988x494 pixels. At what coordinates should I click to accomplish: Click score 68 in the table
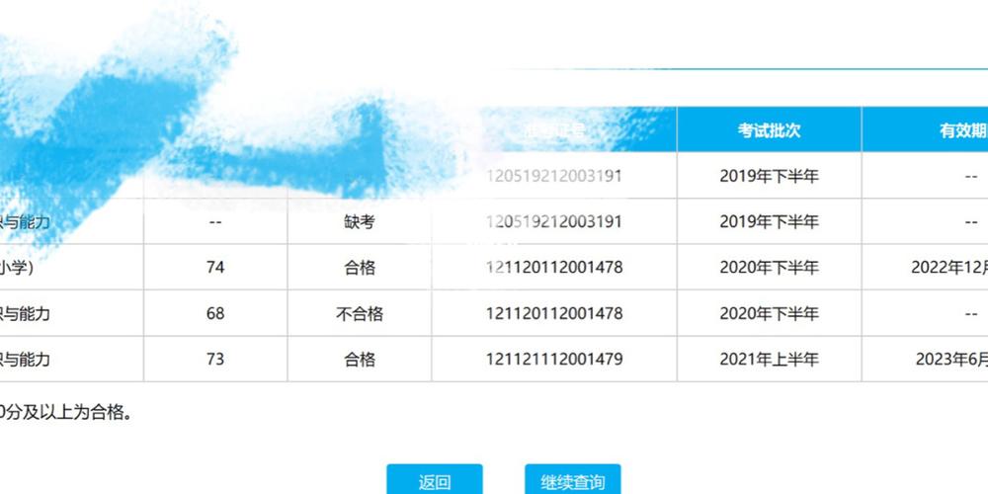[x=215, y=313]
